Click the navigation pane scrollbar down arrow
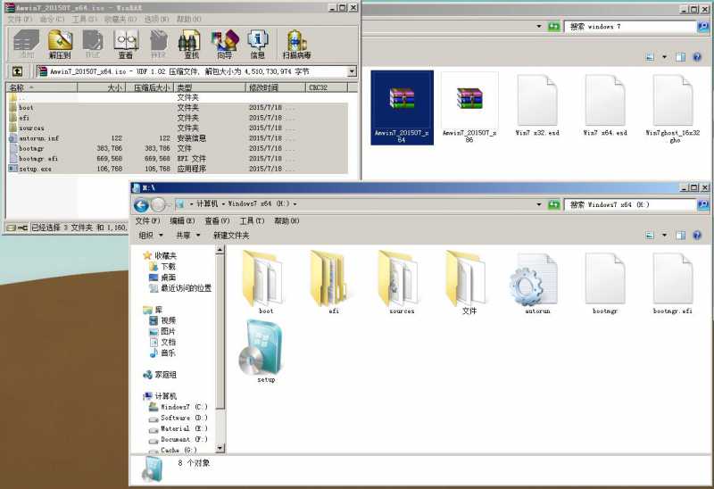Screen dimensions: 714x489 pos(220,449)
